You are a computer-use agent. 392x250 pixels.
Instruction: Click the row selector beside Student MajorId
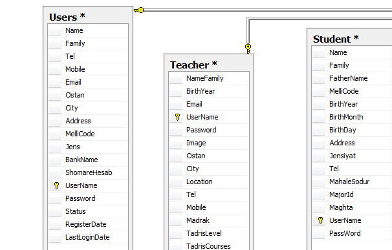pos(318,194)
